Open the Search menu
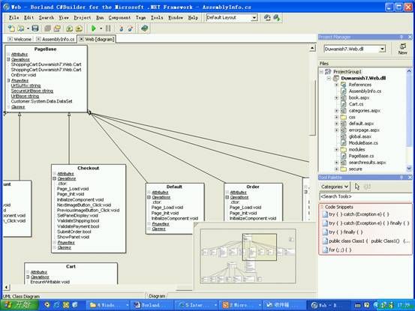The image size is (415, 311). pyautogui.click(x=47, y=18)
